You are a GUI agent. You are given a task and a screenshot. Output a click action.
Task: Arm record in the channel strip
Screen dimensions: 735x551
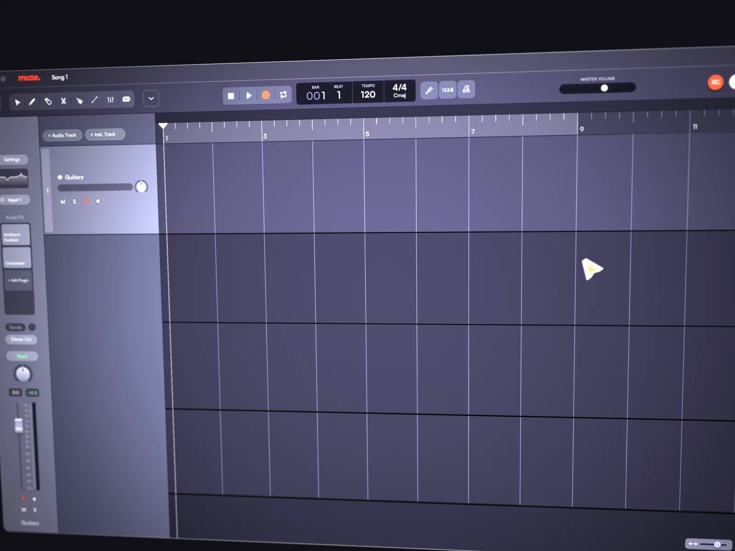click(x=23, y=499)
